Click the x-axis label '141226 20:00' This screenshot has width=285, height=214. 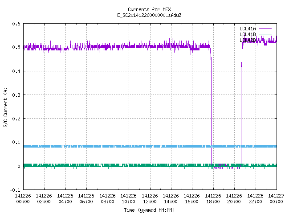[x=234, y=198]
